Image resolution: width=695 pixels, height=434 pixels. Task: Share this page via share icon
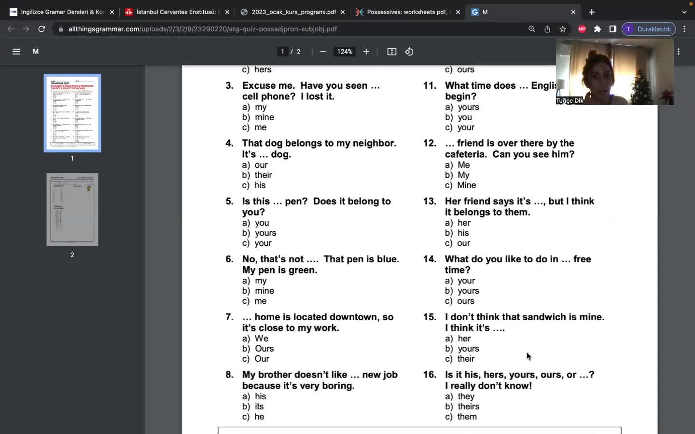[547, 29]
